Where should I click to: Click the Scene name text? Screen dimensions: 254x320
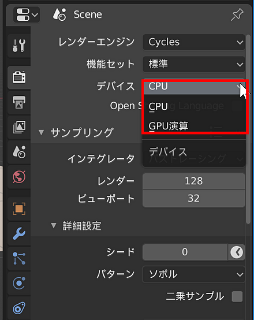88,14
